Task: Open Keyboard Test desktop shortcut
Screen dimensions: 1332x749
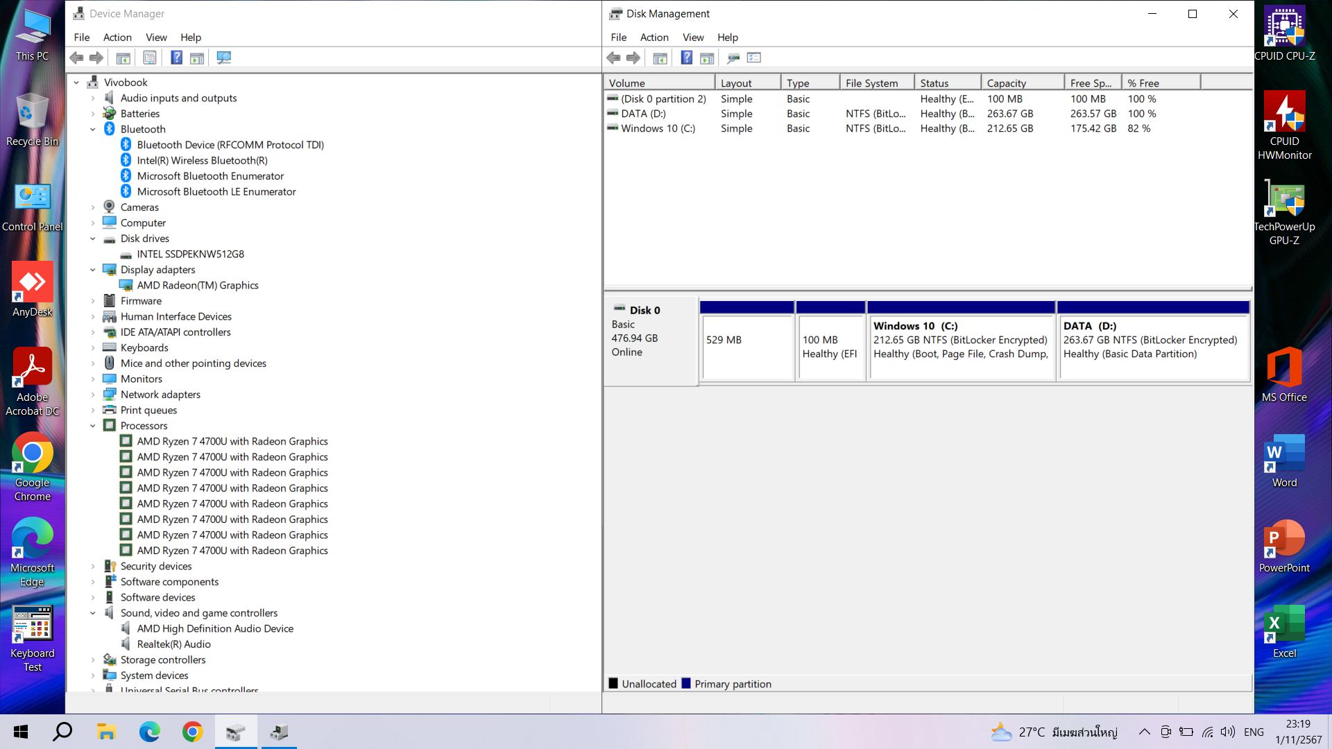Action: click(33, 638)
